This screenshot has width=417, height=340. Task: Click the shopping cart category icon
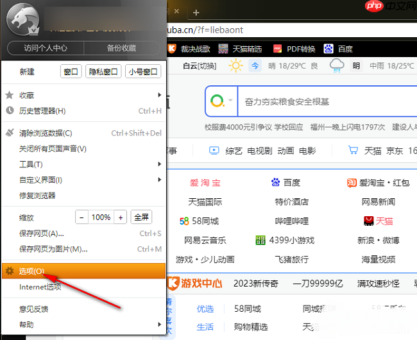click(353, 151)
